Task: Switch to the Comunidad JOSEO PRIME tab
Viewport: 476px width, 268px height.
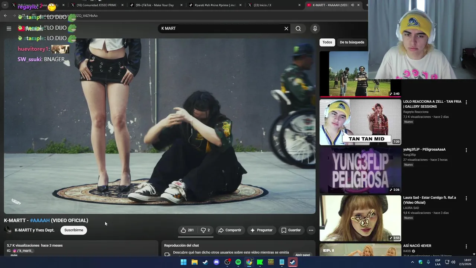Action: [97, 5]
